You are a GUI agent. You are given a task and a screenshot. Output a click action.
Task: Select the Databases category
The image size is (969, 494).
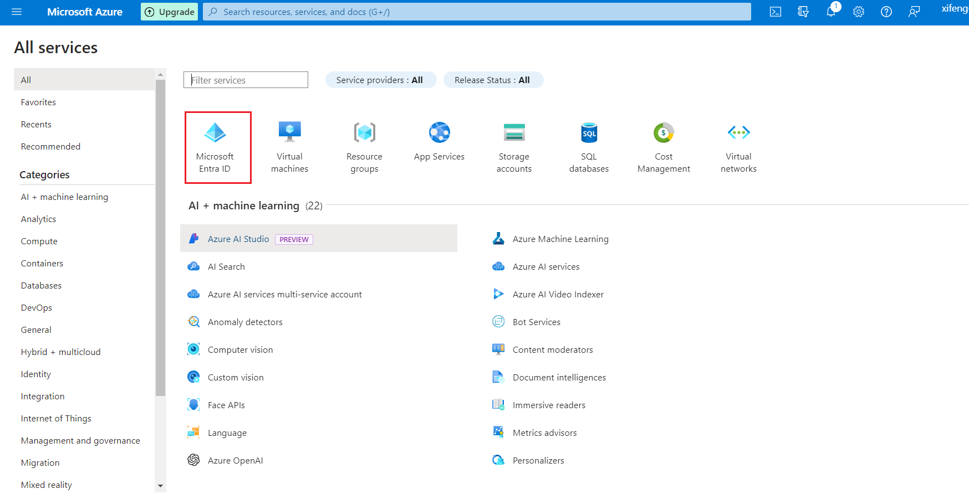point(41,285)
